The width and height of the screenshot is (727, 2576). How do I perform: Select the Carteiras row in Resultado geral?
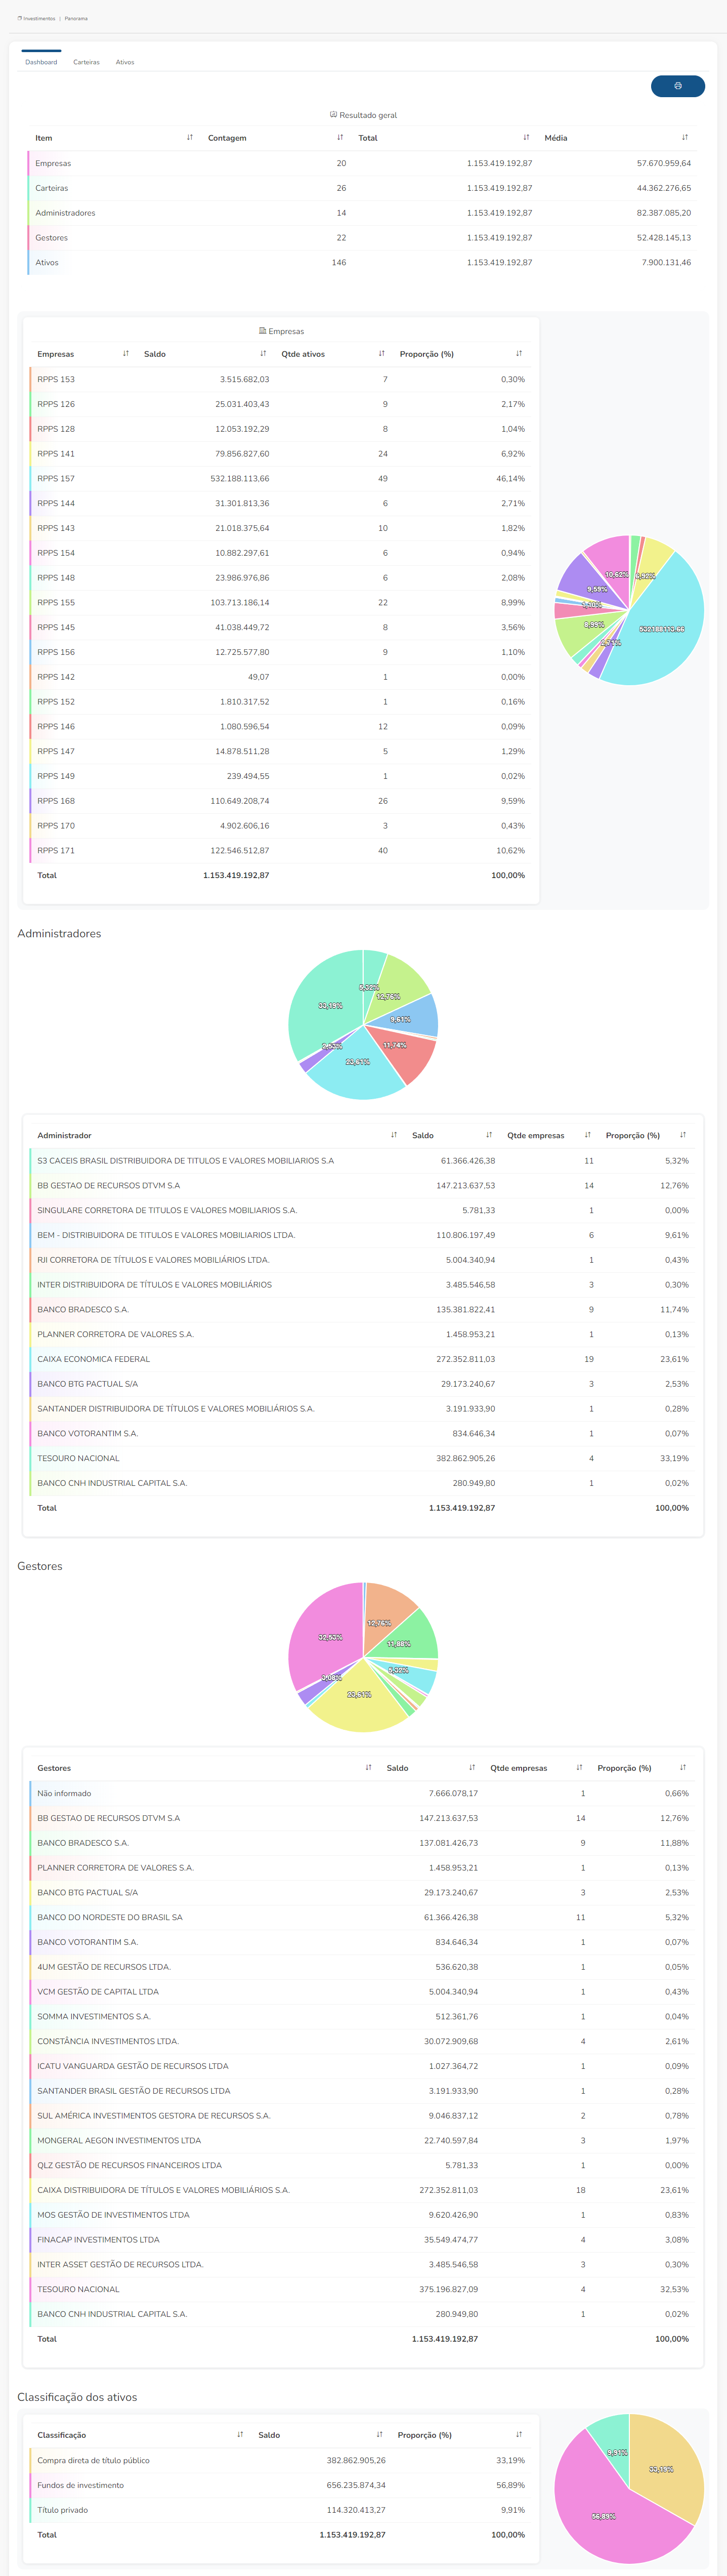tap(361, 188)
